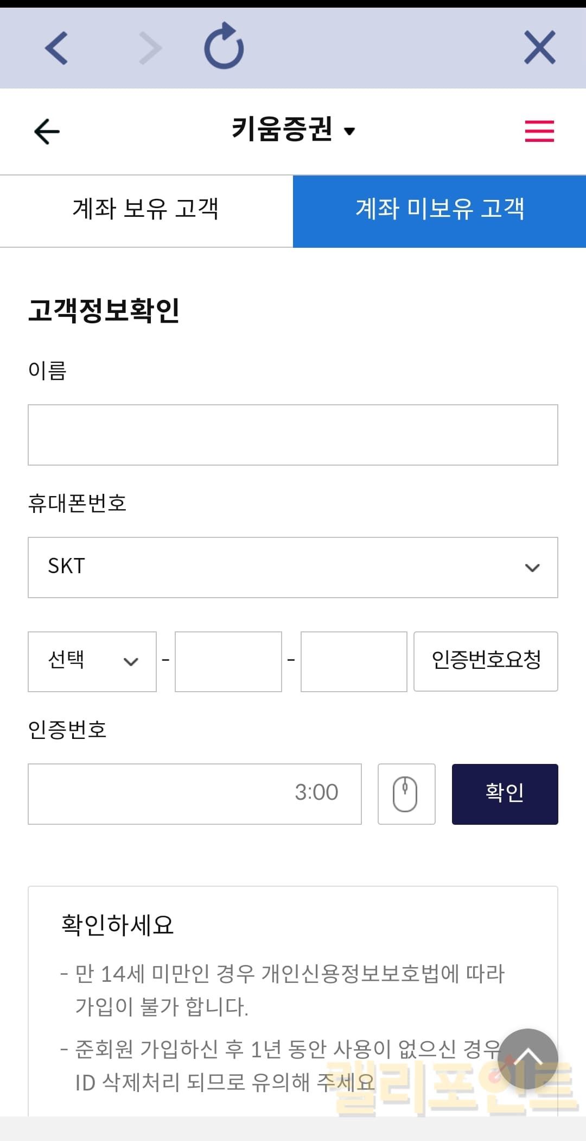
Task: Go back using the page back arrow
Action: (47, 131)
